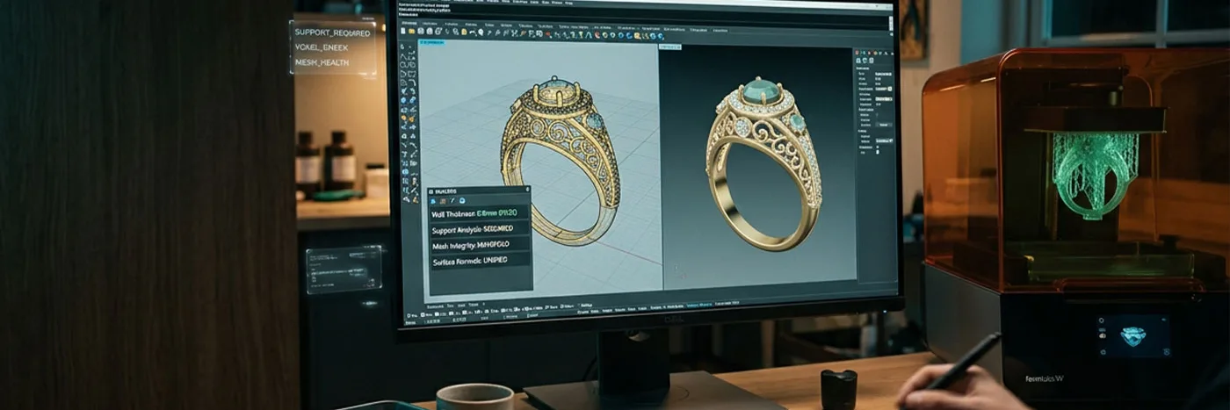Click the yellow Open folder toolbar icon
This screenshot has height=410, width=1230.
tap(411, 32)
